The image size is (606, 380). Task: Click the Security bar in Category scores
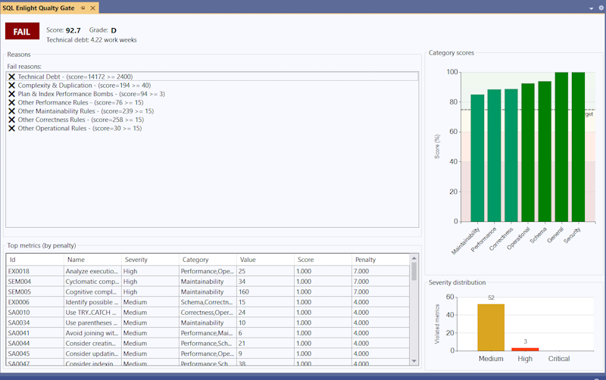click(x=578, y=147)
